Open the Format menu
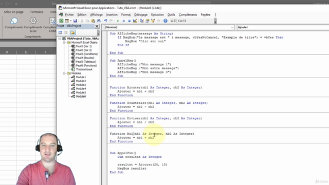This screenshot has width=329, height=185. coord(126,15)
